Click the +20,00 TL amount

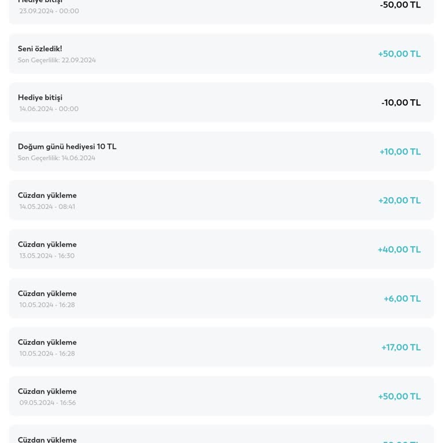click(399, 201)
